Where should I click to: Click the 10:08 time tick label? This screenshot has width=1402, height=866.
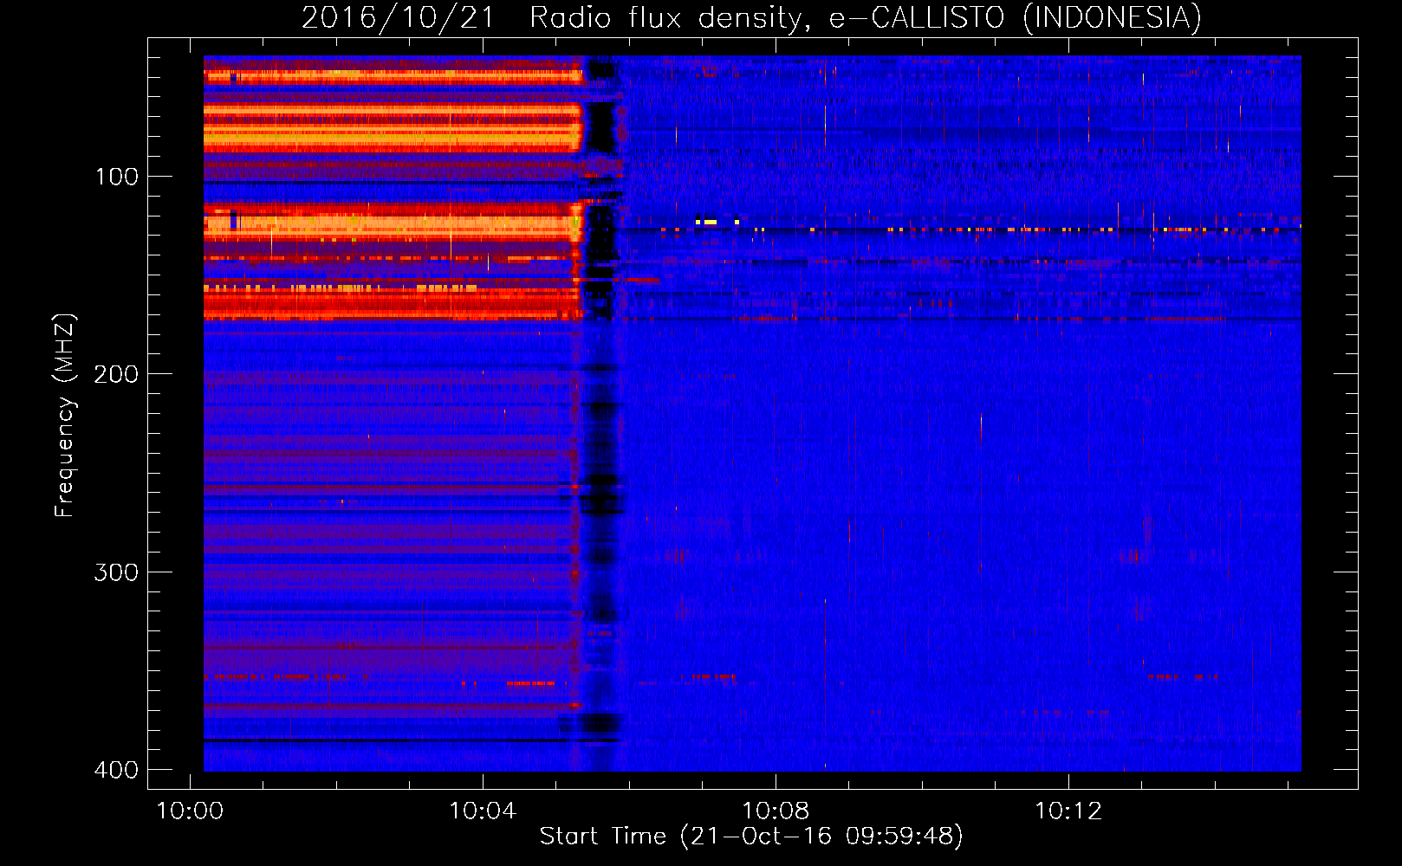tap(776, 811)
